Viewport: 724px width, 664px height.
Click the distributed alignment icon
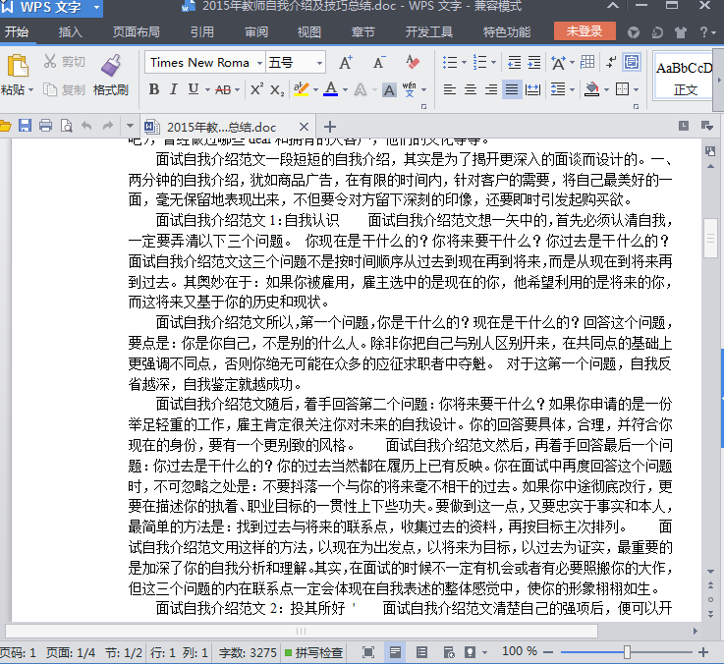coord(532,89)
